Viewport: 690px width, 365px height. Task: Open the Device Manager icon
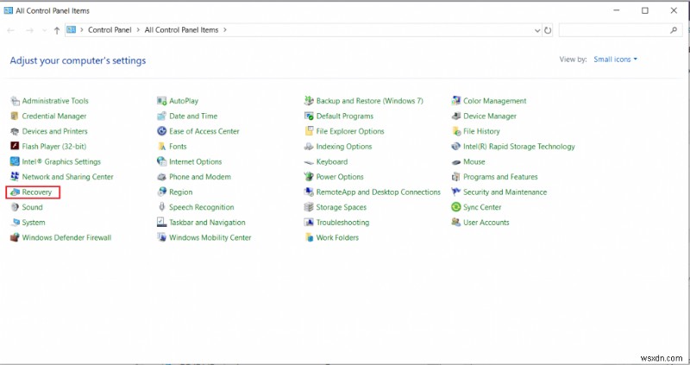click(456, 116)
